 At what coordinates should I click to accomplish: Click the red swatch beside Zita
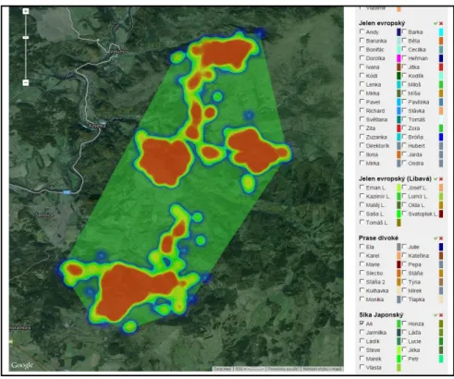pos(399,128)
